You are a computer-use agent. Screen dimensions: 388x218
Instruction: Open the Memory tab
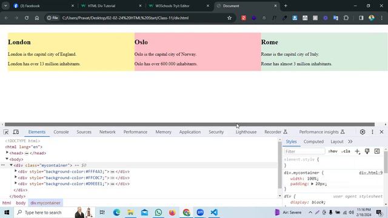[x=163, y=132]
